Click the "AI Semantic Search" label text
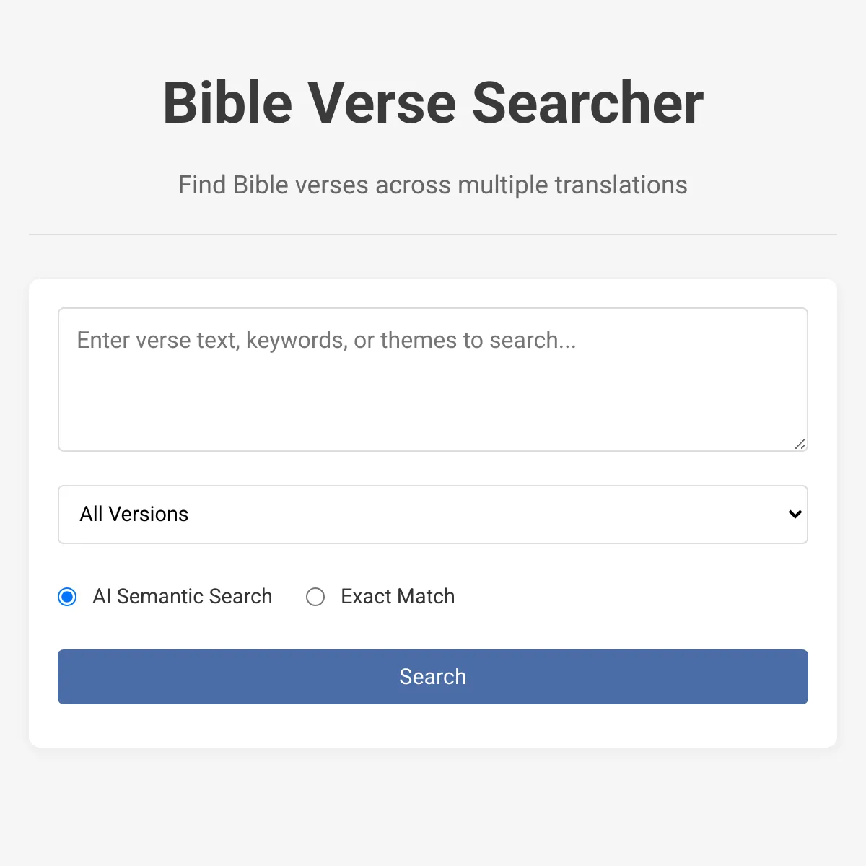The image size is (866, 866). tap(183, 597)
